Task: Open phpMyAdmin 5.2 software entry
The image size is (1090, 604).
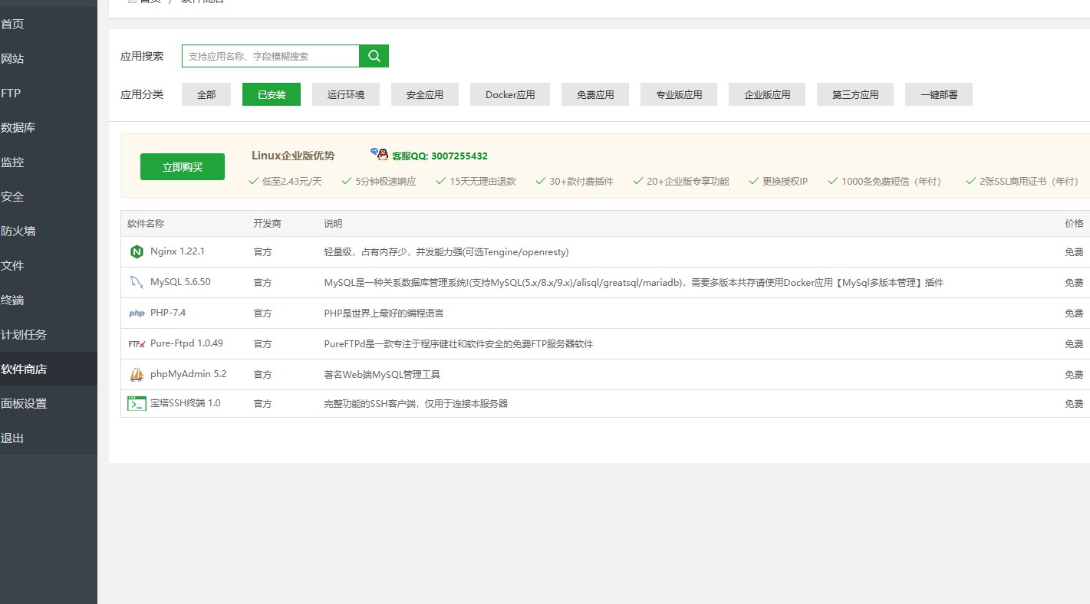Action: [188, 374]
